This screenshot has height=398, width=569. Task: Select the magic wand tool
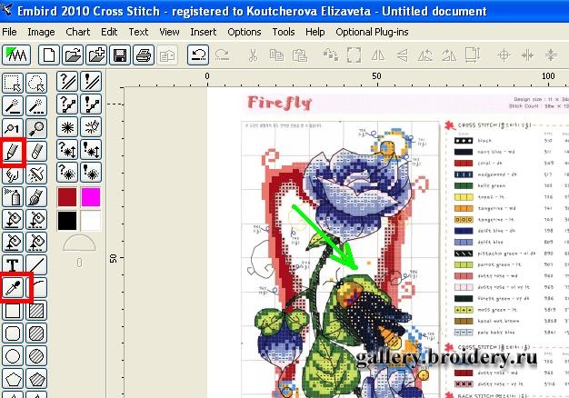pyautogui.click(x=13, y=105)
